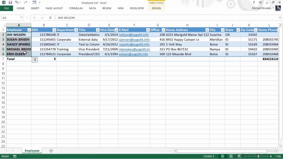Click Michael Brookes account name
The image size is (283, 159).
coord(261,8)
